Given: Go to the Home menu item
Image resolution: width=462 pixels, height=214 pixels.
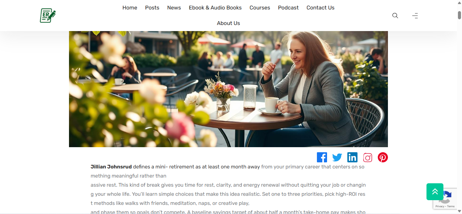Looking at the screenshot, I should click(130, 8).
